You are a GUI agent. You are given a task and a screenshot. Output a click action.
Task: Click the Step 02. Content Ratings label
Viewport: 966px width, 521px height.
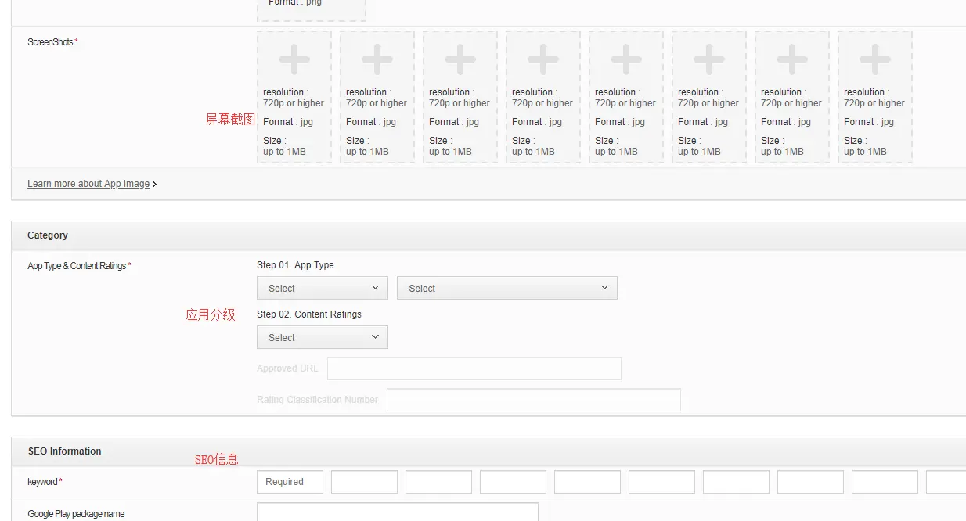(x=309, y=314)
